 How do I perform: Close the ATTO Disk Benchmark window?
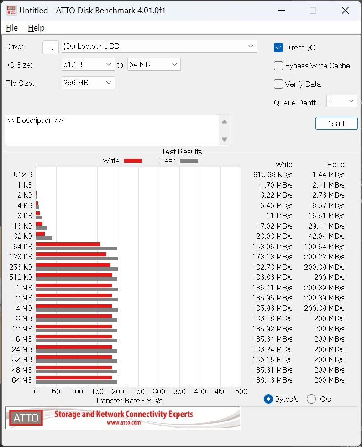click(x=345, y=10)
